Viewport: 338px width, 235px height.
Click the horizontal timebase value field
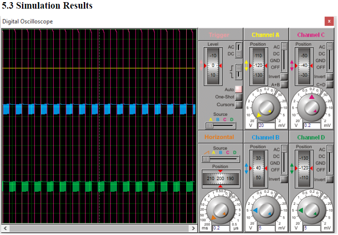click(x=220, y=228)
